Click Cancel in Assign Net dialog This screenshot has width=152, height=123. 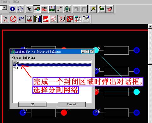(72, 104)
